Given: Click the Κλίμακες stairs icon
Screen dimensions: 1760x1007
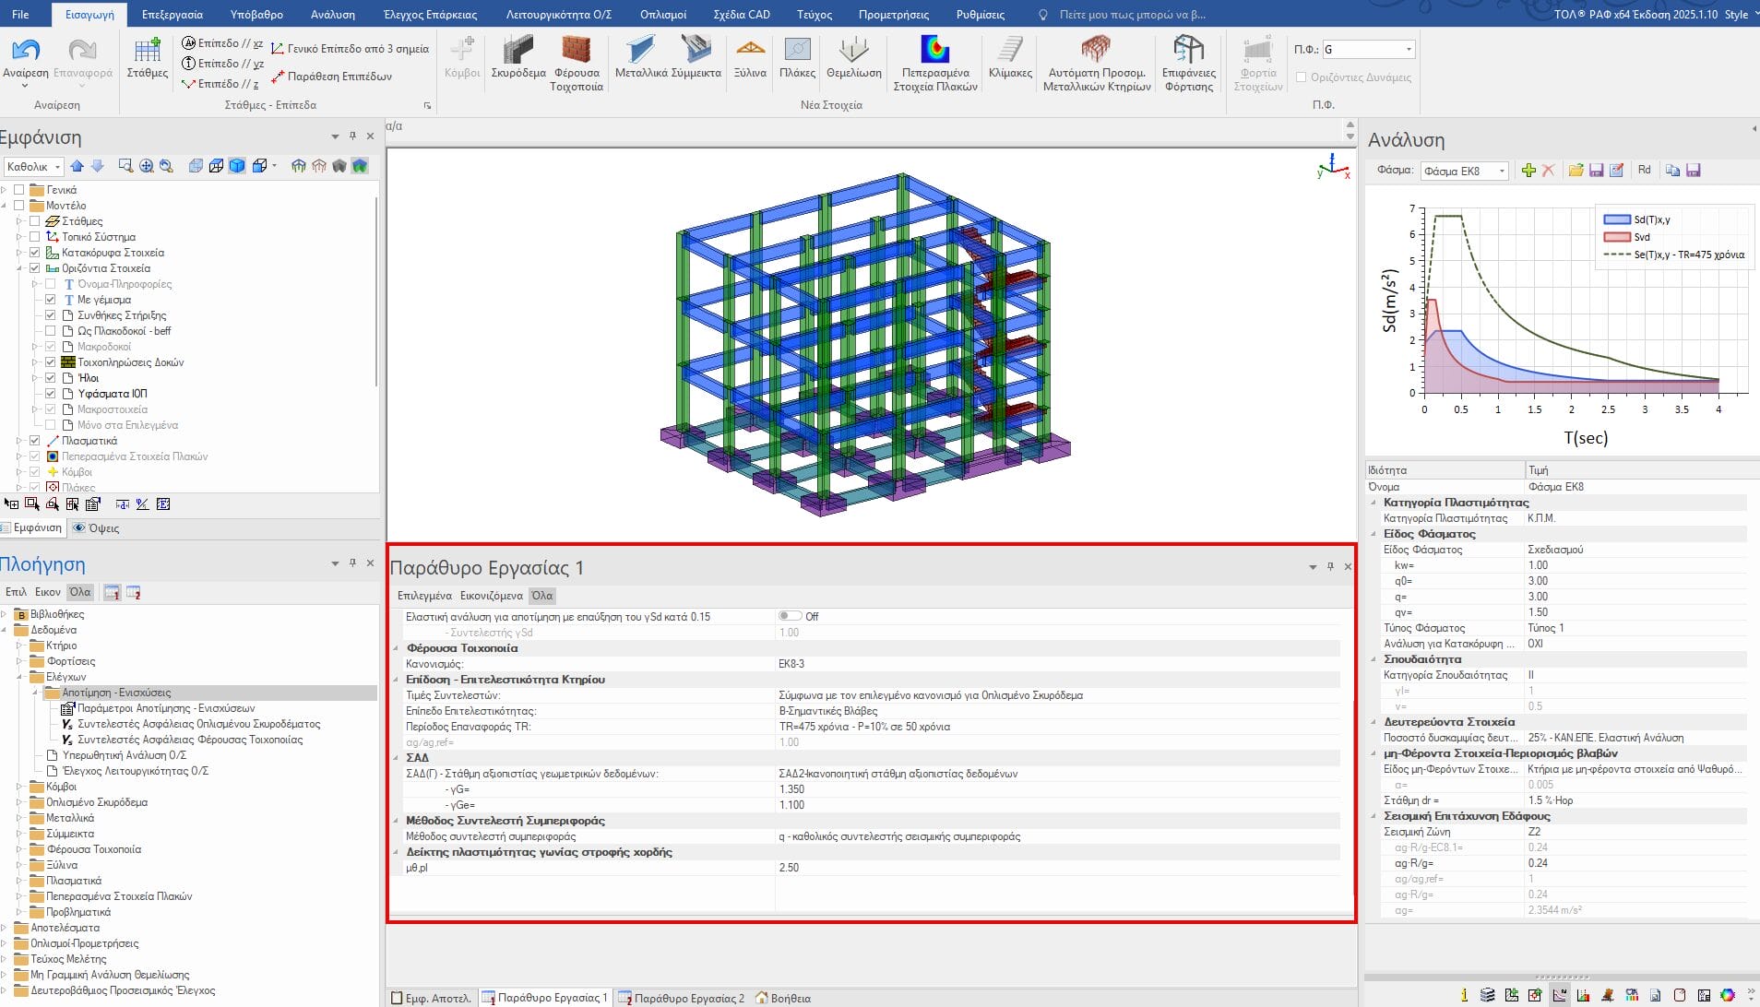Looking at the screenshot, I should [1010, 51].
